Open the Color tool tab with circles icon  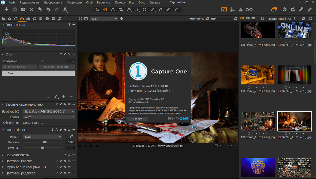(x=22, y=19)
